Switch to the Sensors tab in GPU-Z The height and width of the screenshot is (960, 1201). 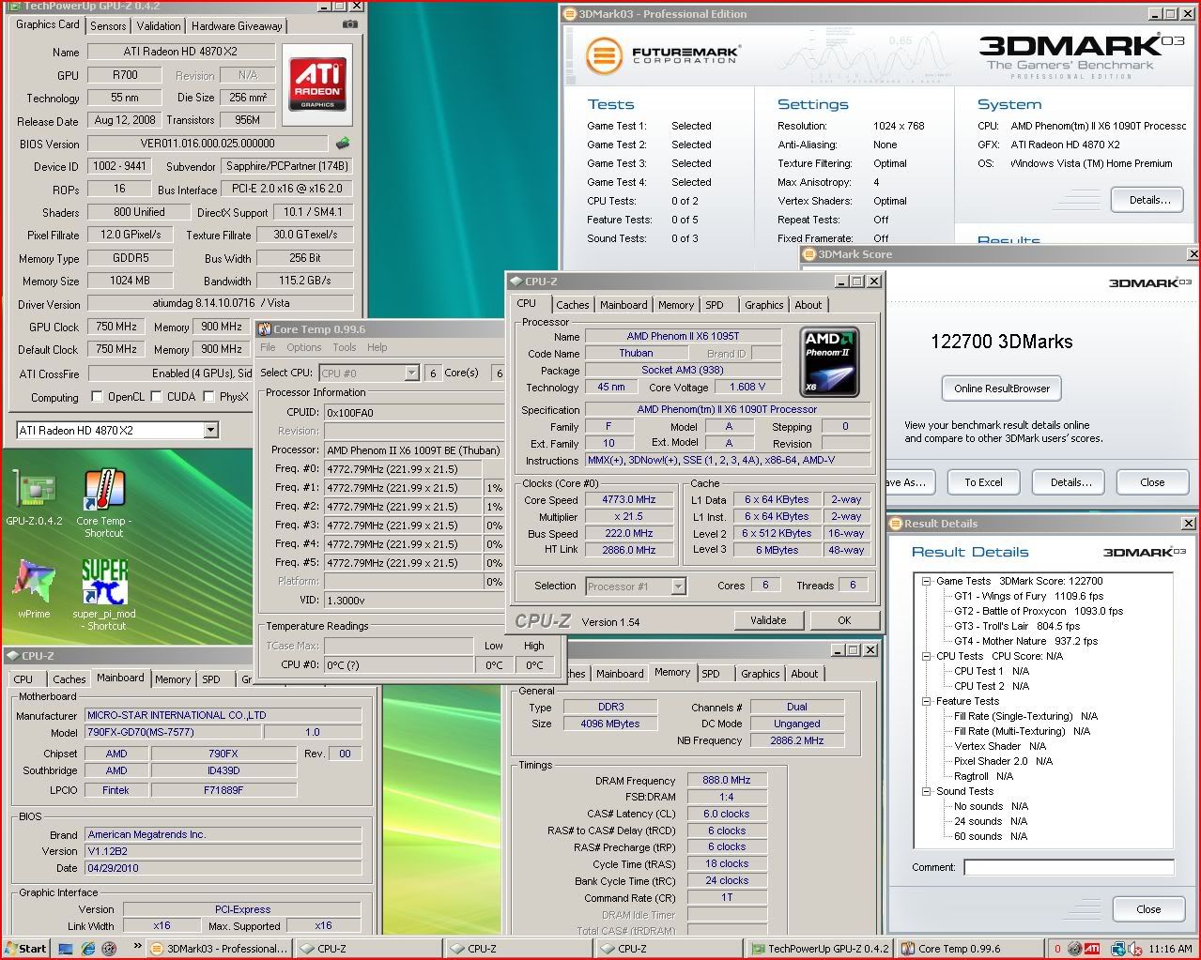click(108, 26)
